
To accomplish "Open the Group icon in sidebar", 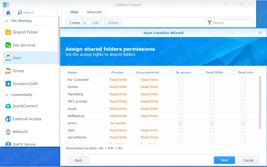I will [8, 71].
